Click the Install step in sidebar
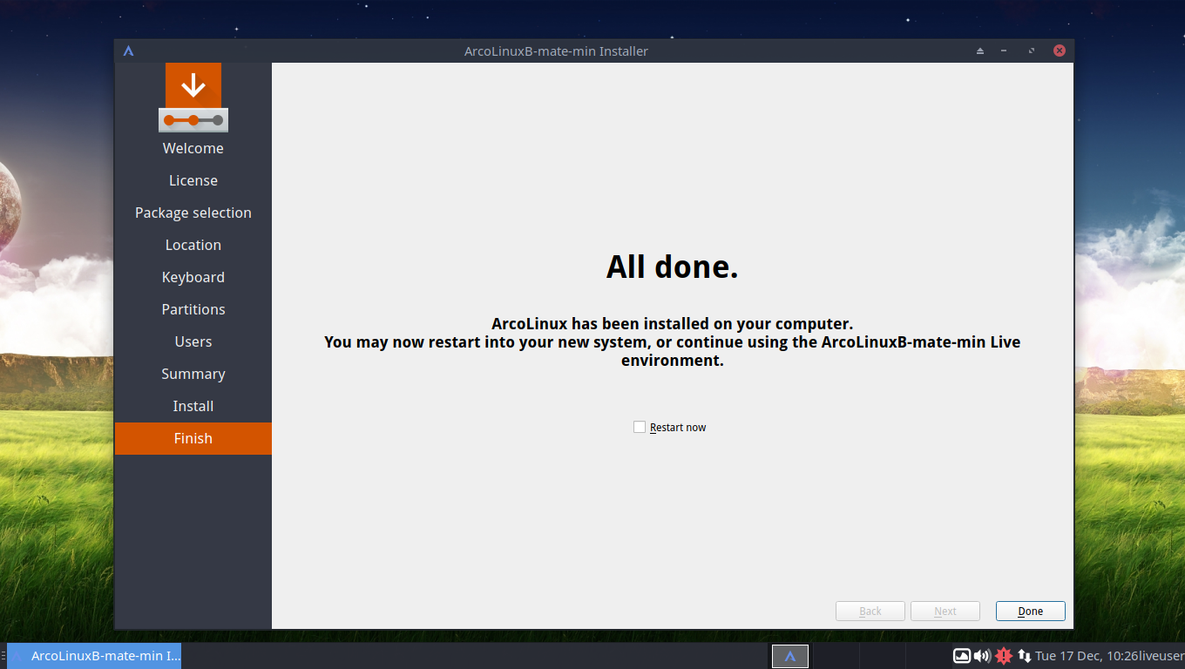Image resolution: width=1185 pixels, height=669 pixels. (x=193, y=406)
